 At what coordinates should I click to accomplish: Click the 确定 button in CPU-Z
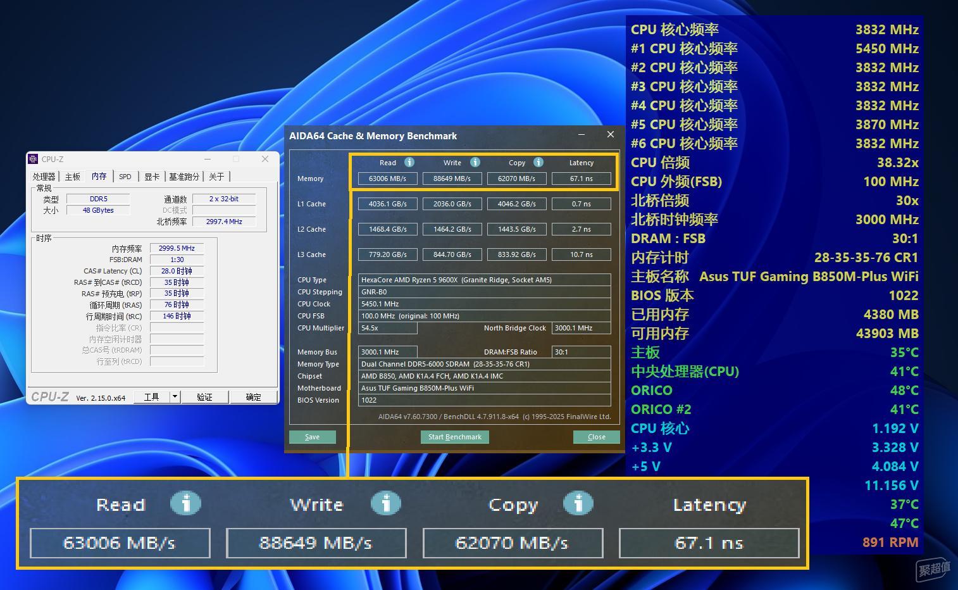pos(253,397)
